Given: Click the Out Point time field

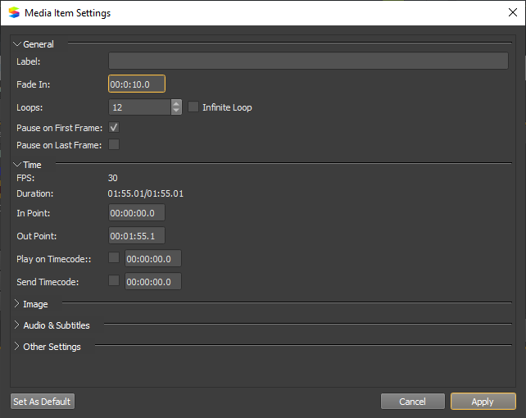Looking at the screenshot, I should (x=137, y=236).
